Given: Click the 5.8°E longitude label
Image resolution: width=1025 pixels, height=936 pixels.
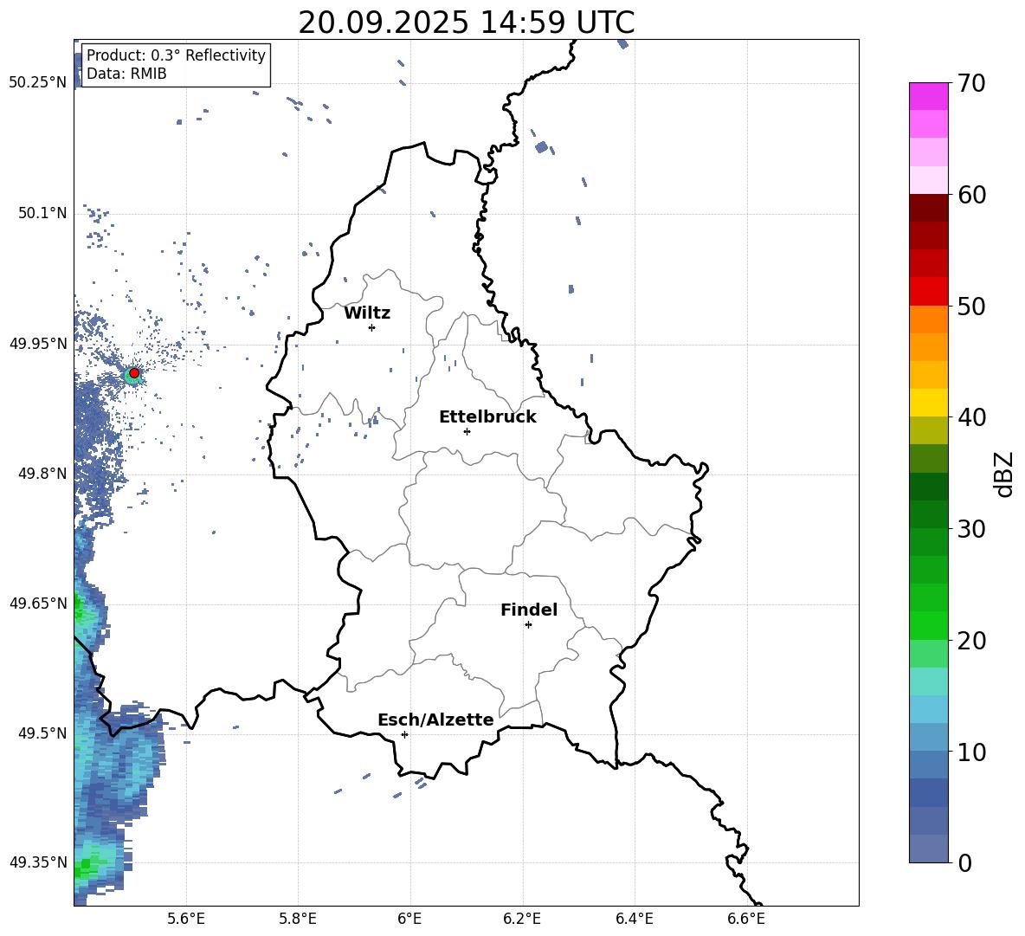Looking at the screenshot, I should [298, 919].
